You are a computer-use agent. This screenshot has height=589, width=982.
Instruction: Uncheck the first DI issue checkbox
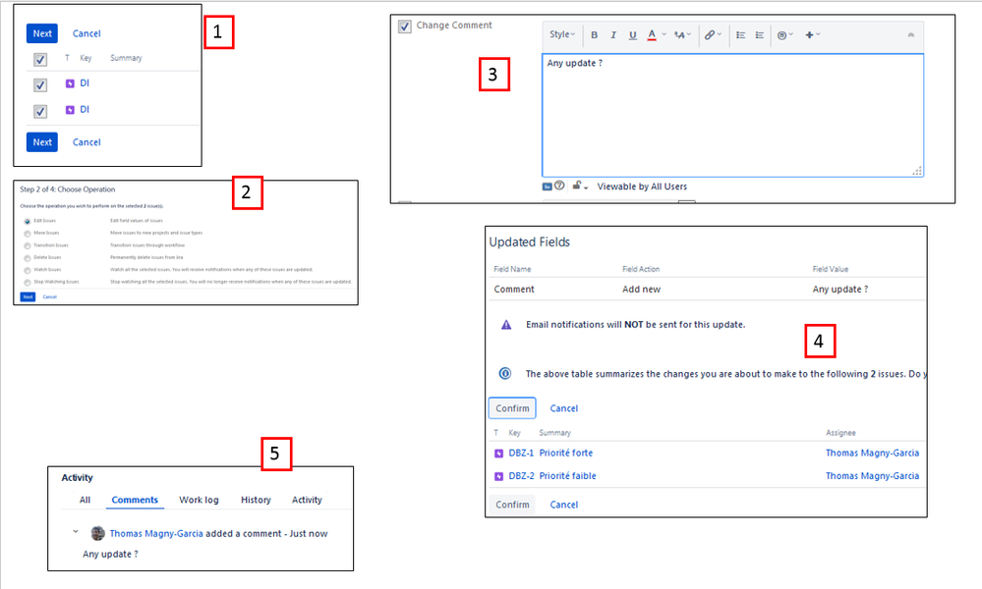point(40,85)
